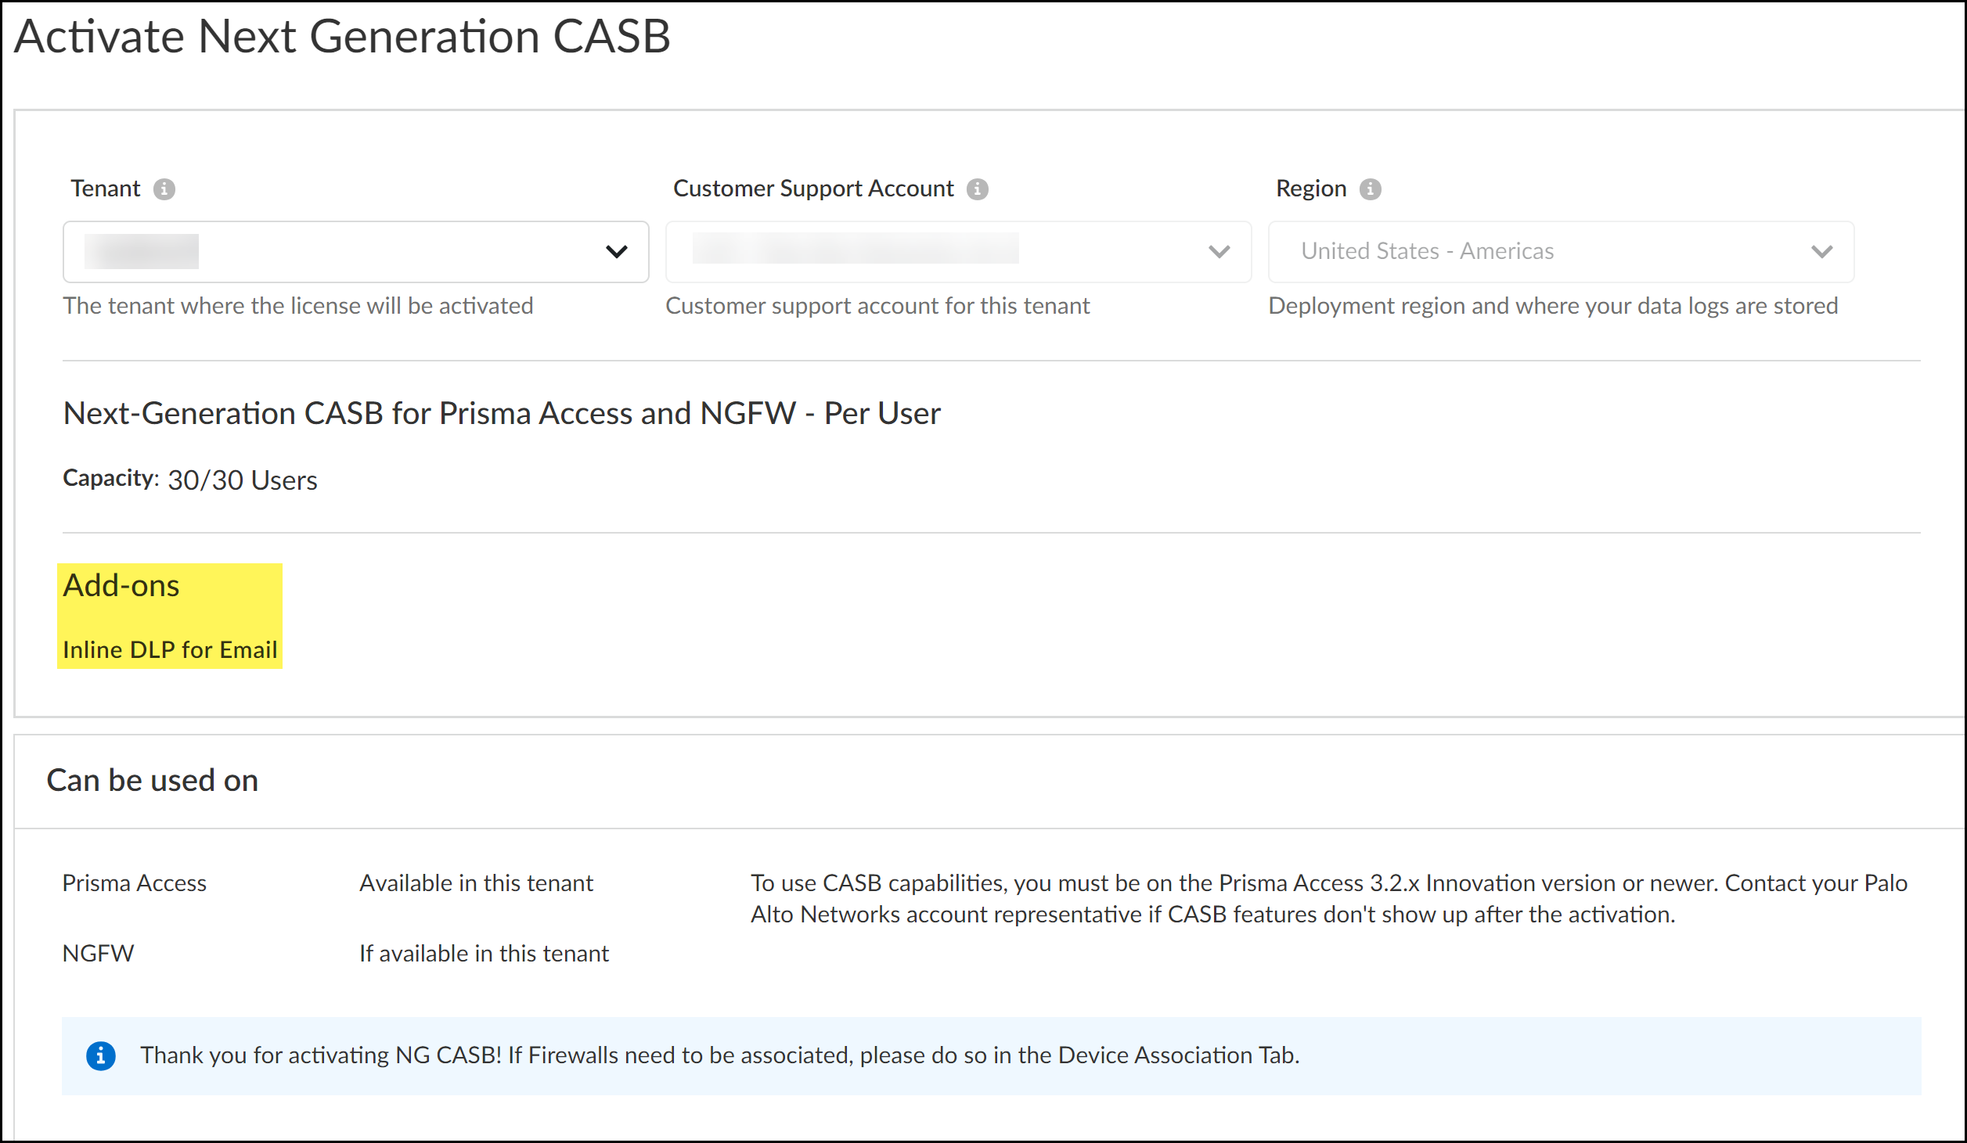Click the Prisma Access row label

pos(134,883)
